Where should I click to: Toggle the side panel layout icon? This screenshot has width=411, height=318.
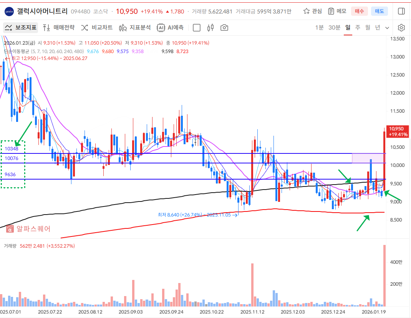point(401,11)
